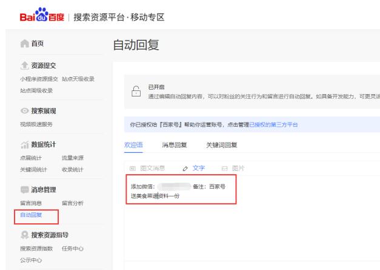The height and width of the screenshot is (270, 380).
Task: Switch to the 关键词回复 tab
Action: coord(221,145)
